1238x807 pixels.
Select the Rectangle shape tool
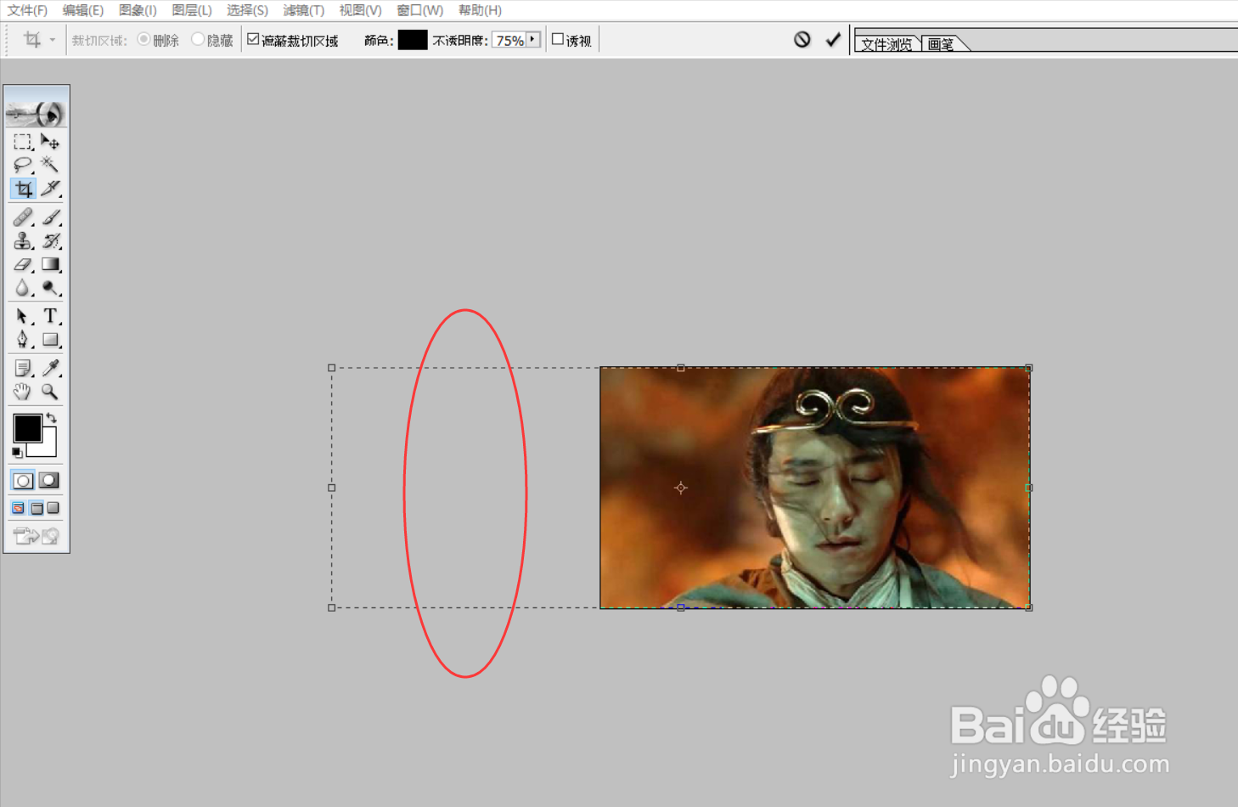coord(50,340)
